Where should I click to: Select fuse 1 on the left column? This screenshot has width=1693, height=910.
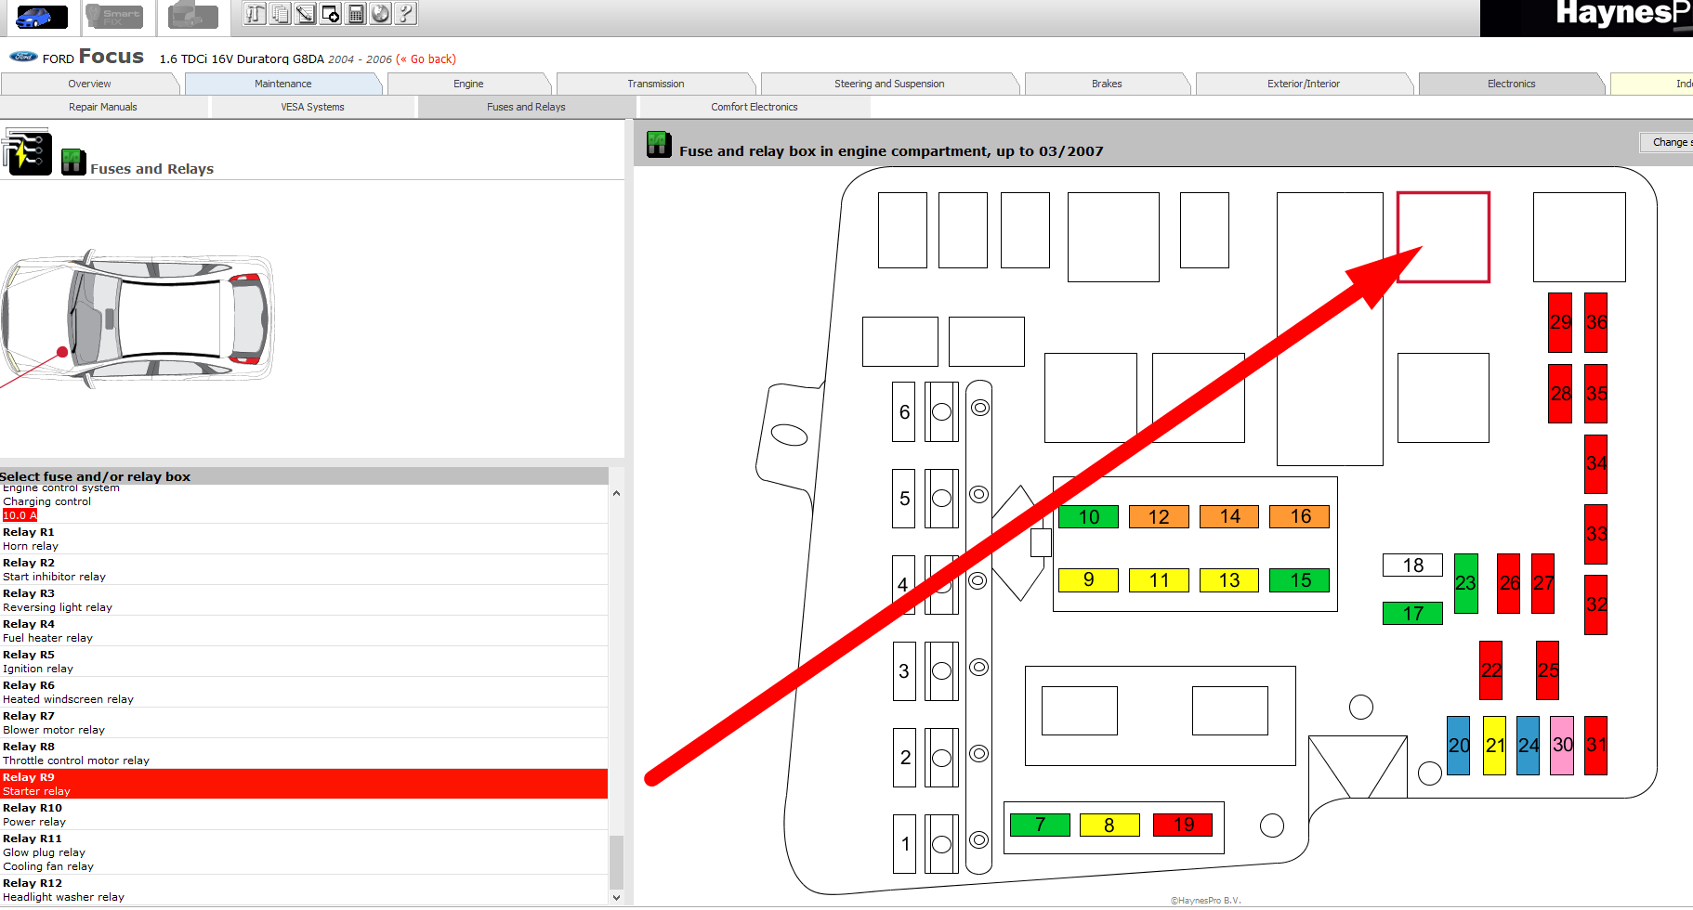click(x=904, y=843)
